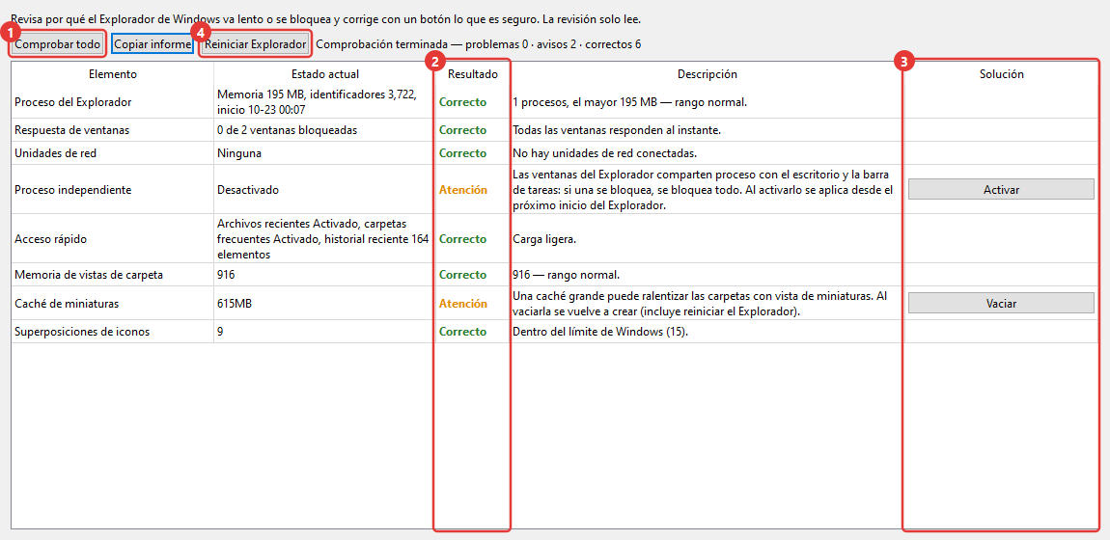Click the Correcto result for Acceso rápido
The height and width of the screenshot is (540, 1110).
[x=463, y=239]
